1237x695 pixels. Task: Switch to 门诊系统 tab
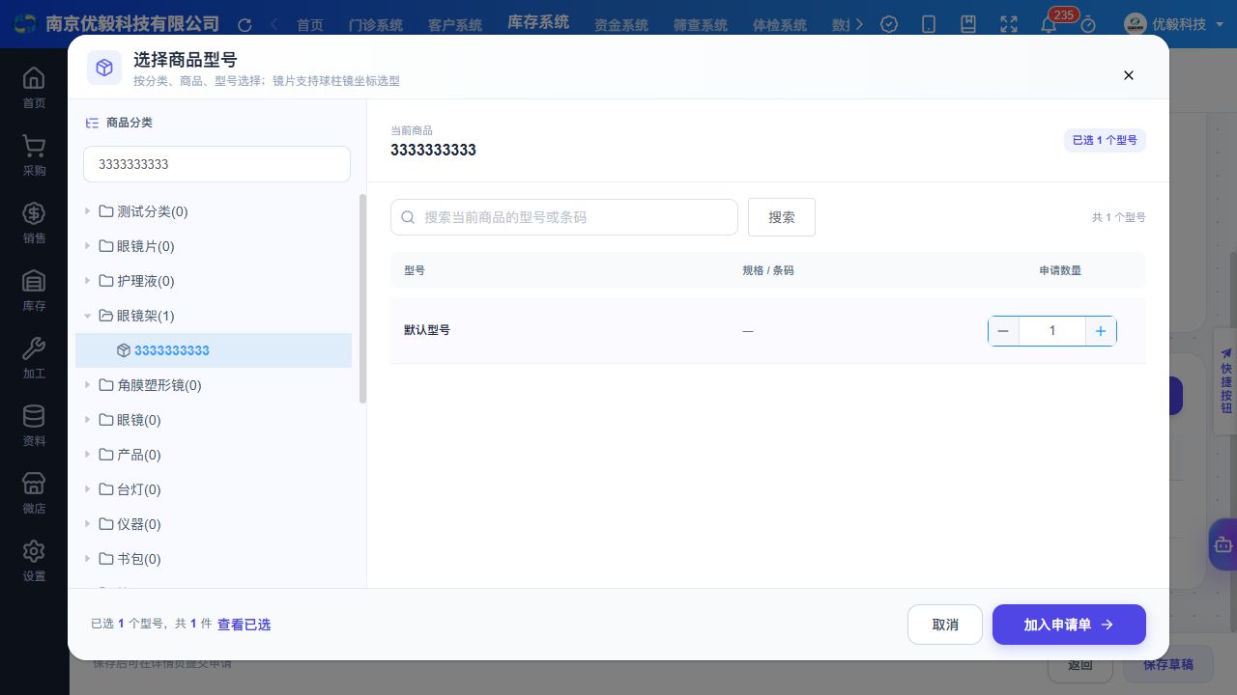pos(376,25)
